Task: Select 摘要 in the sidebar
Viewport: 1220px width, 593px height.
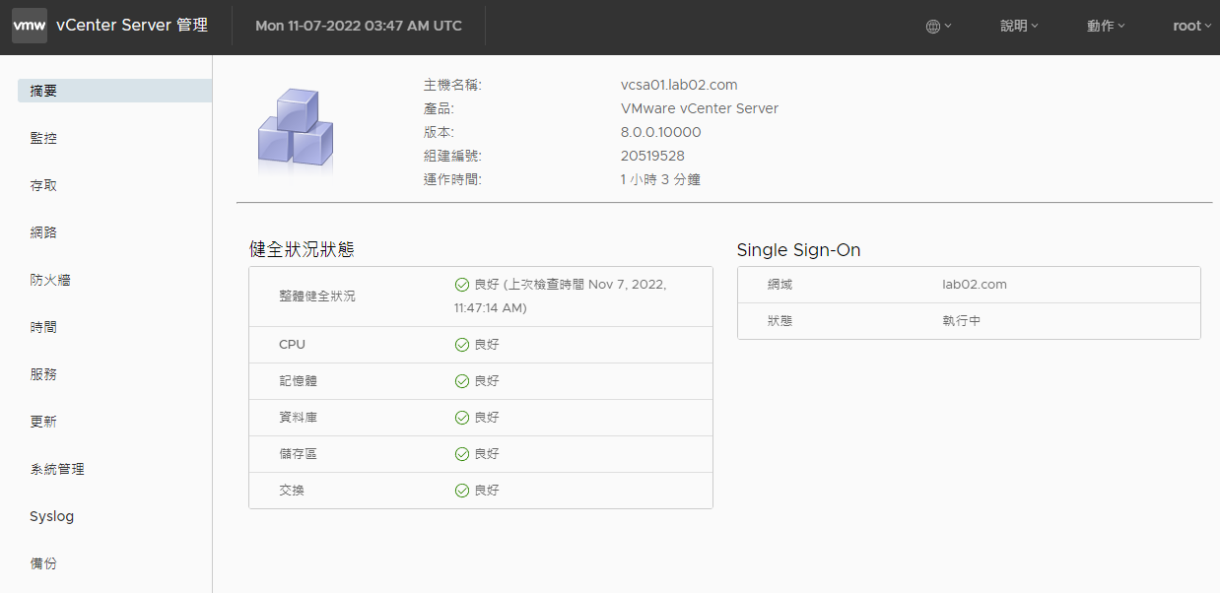Action: (x=114, y=91)
